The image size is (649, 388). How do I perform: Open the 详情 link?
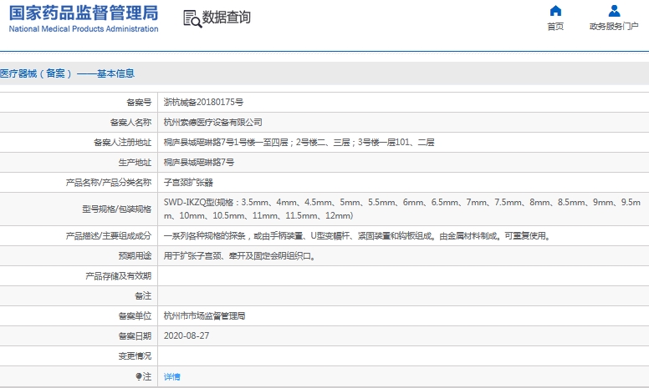pyautogui.click(x=171, y=376)
